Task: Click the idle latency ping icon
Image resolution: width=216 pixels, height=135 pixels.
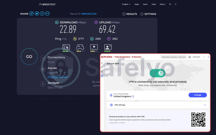Action: [x=75, y=39]
